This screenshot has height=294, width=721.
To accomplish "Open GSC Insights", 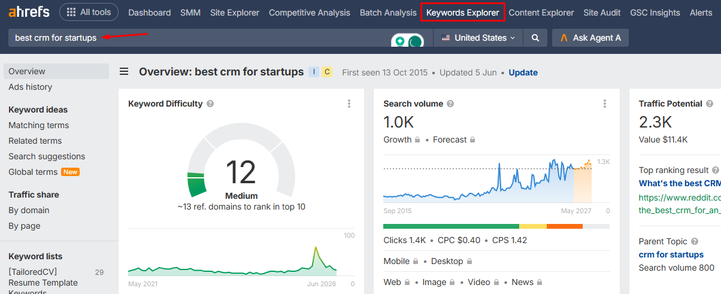I will click(655, 13).
